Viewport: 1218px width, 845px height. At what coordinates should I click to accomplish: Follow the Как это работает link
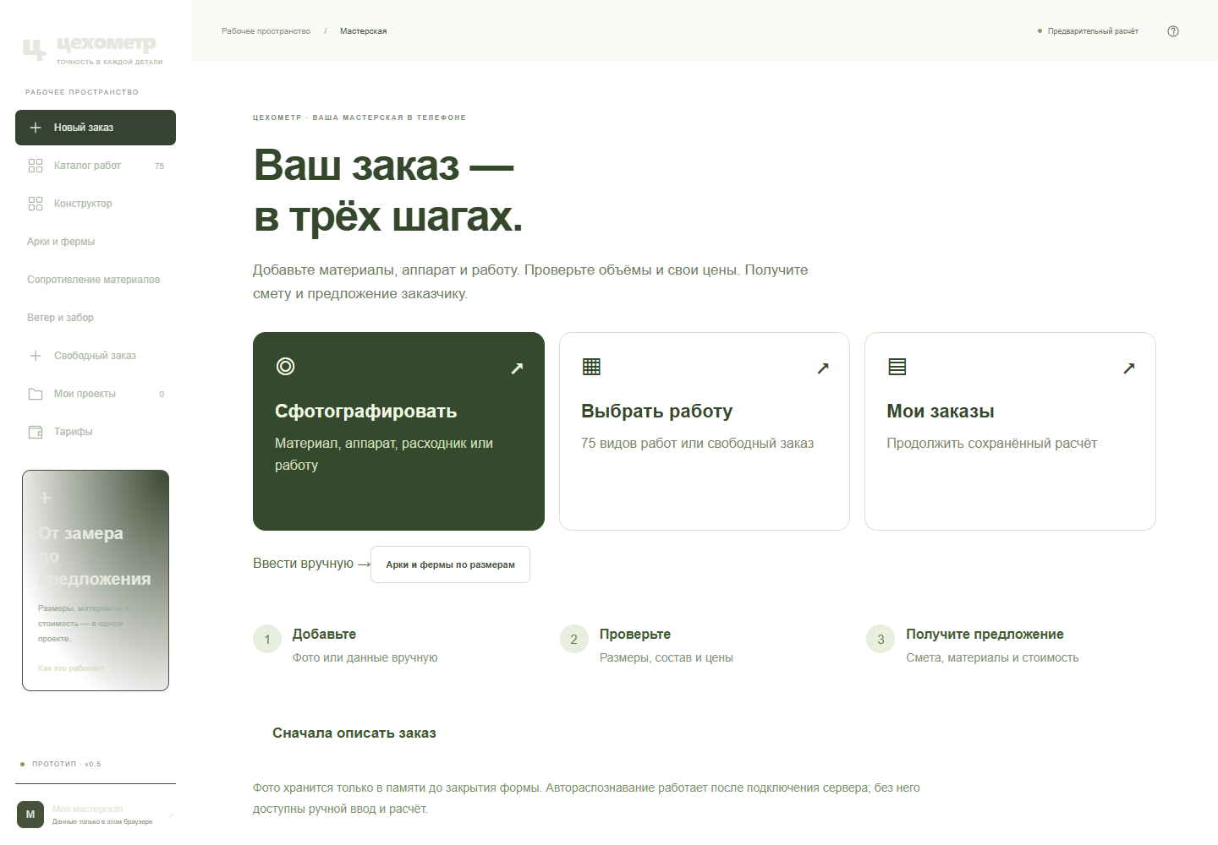coord(71,668)
